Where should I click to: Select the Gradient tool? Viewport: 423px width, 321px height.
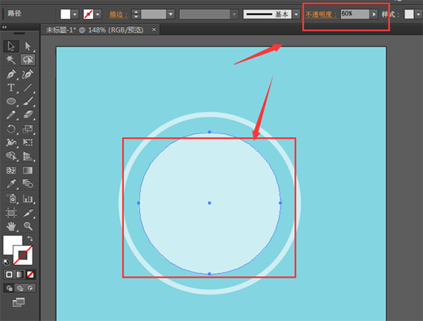[x=27, y=170]
